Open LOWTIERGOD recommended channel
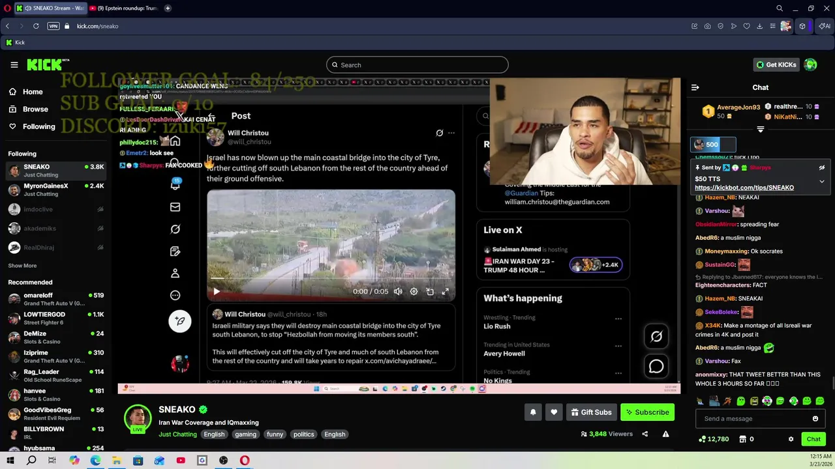 [56, 318]
